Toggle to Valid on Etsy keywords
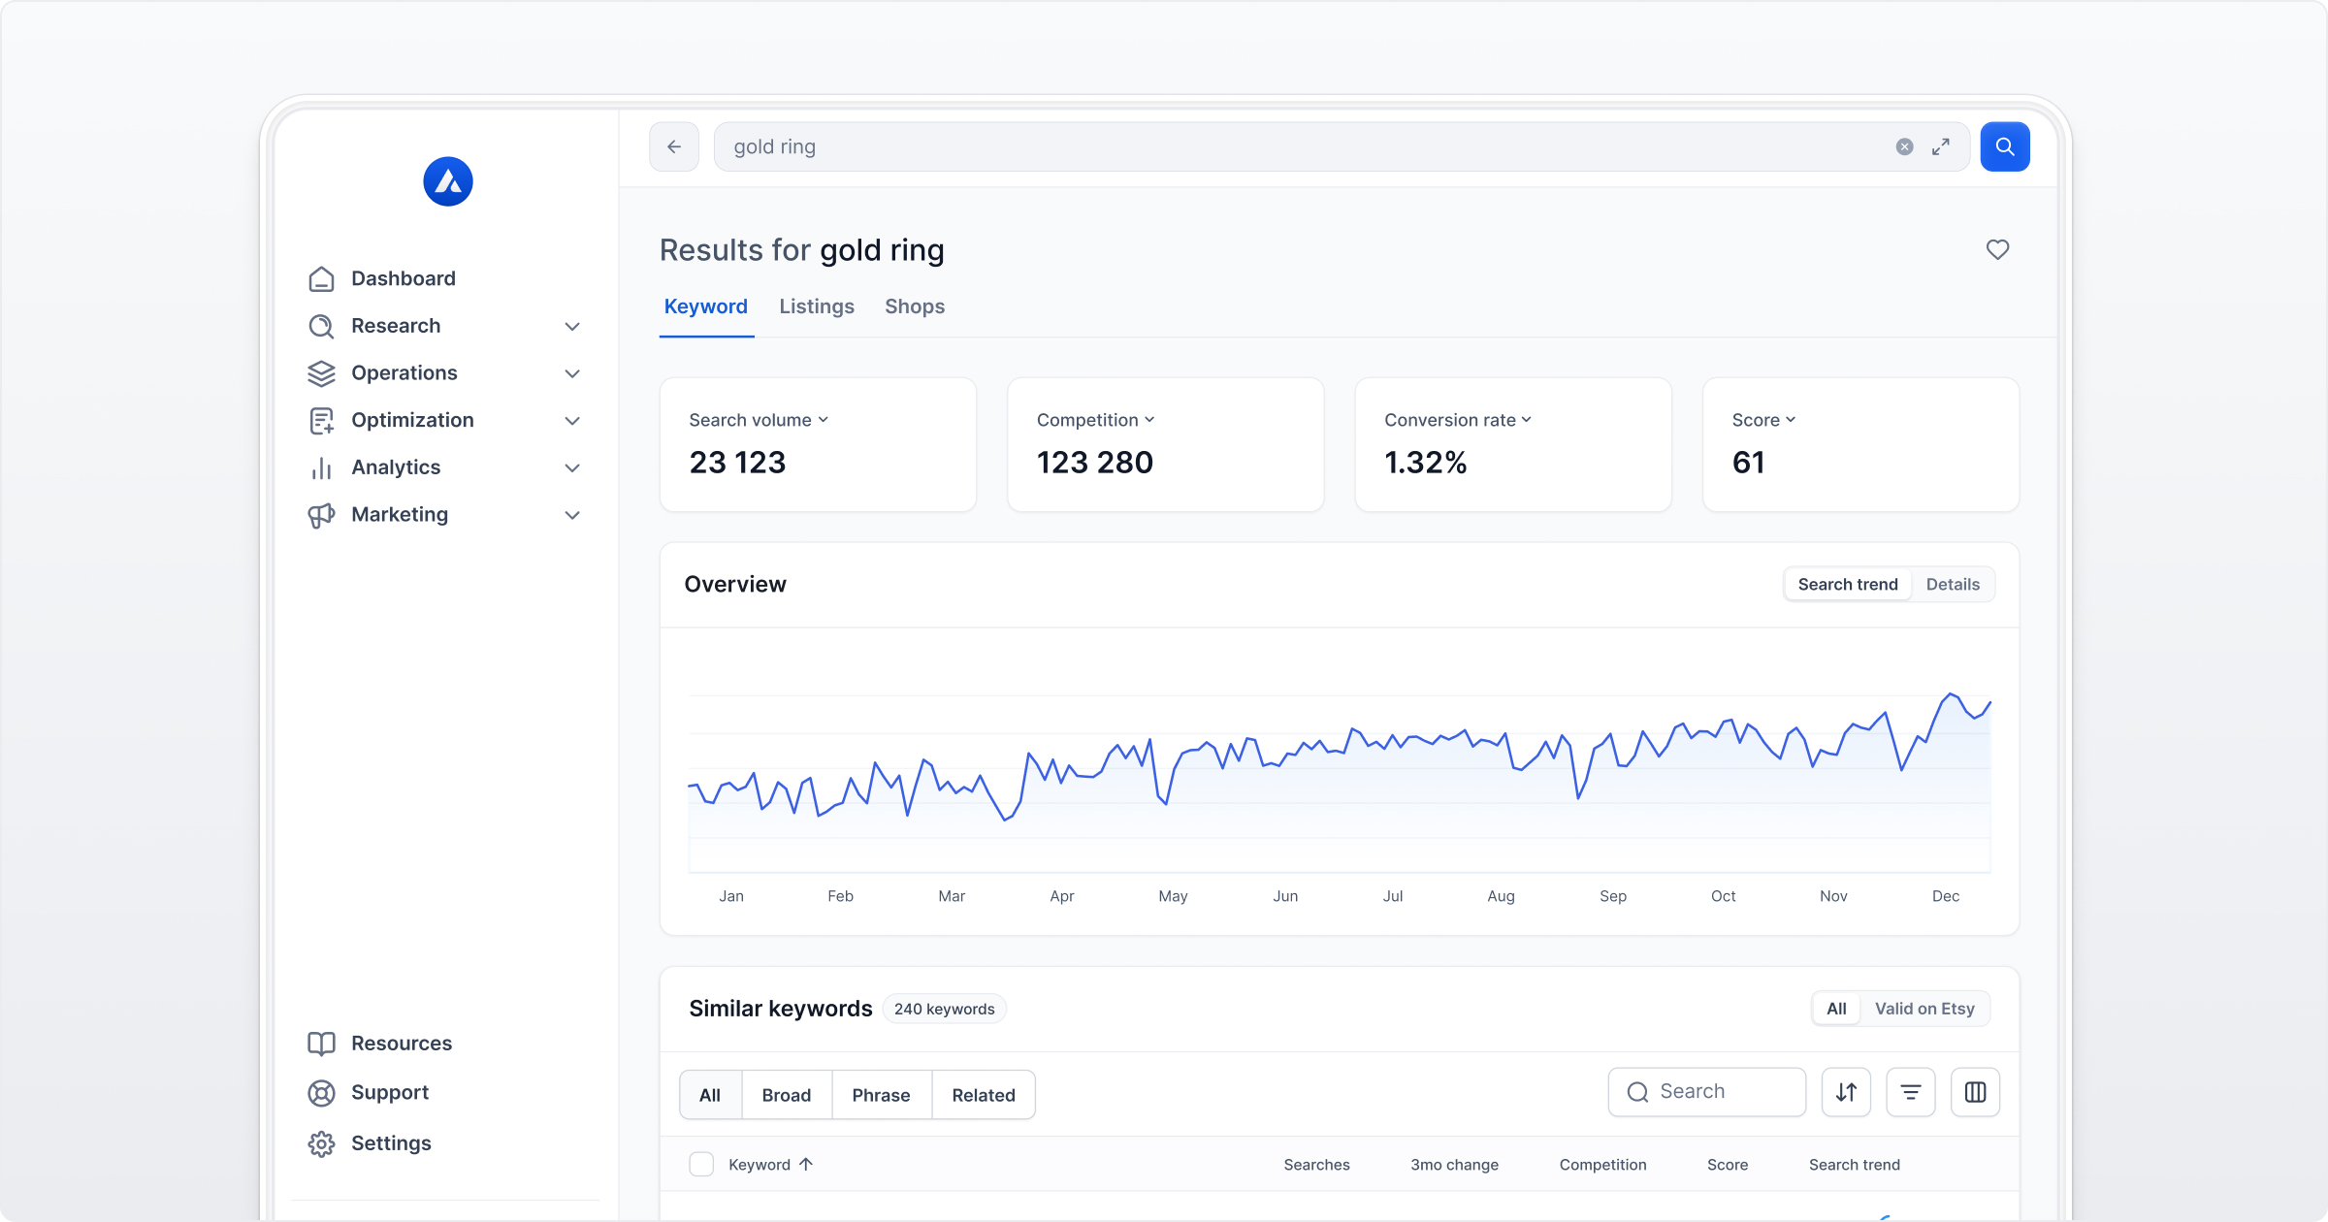The width and height of the screenshot is (2328, 1222). point(1924,1009)
